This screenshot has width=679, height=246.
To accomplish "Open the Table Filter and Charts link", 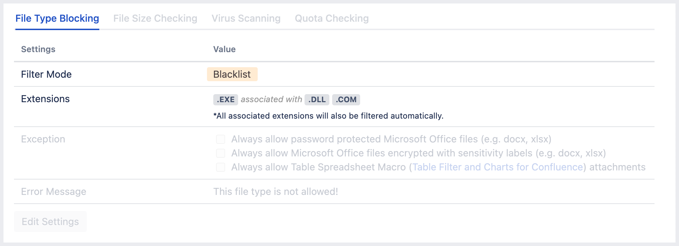I will [498, 167].
